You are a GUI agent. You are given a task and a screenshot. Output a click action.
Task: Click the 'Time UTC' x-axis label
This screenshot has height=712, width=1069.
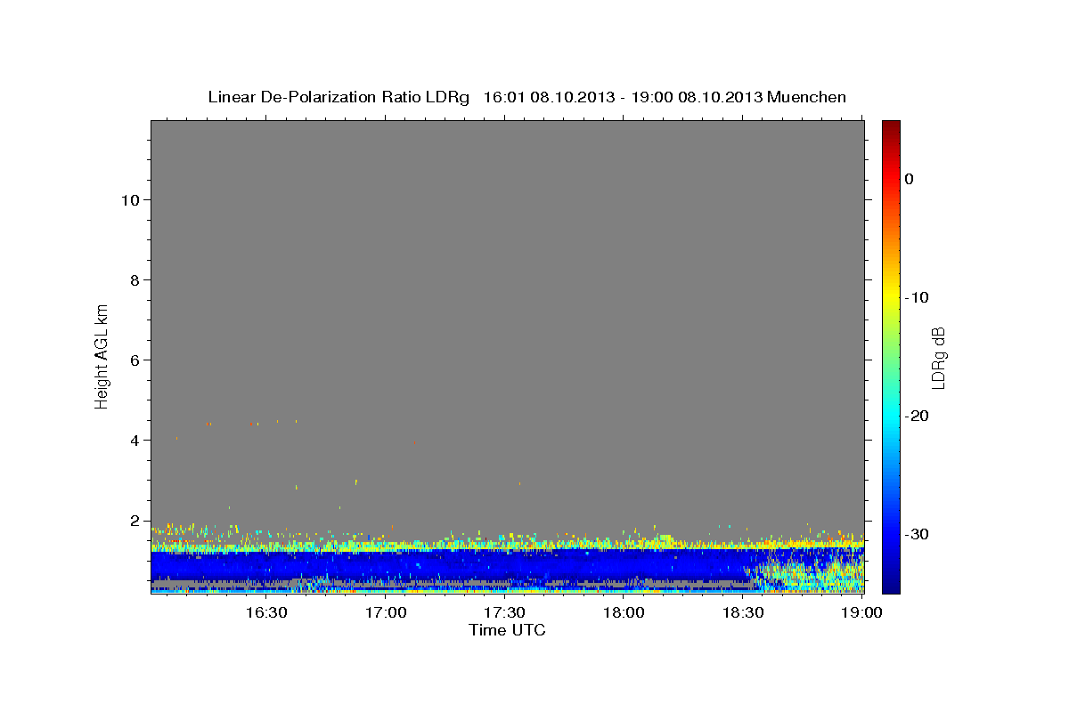coord(507,630)
